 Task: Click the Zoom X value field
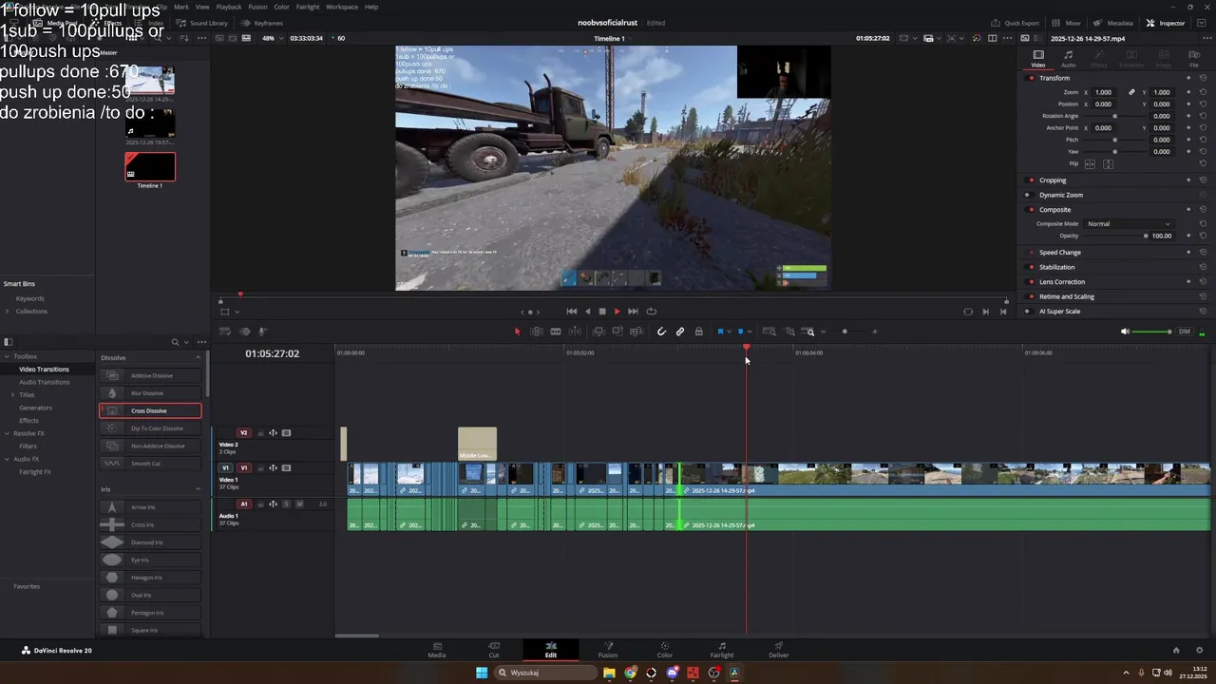[1104, 92]
